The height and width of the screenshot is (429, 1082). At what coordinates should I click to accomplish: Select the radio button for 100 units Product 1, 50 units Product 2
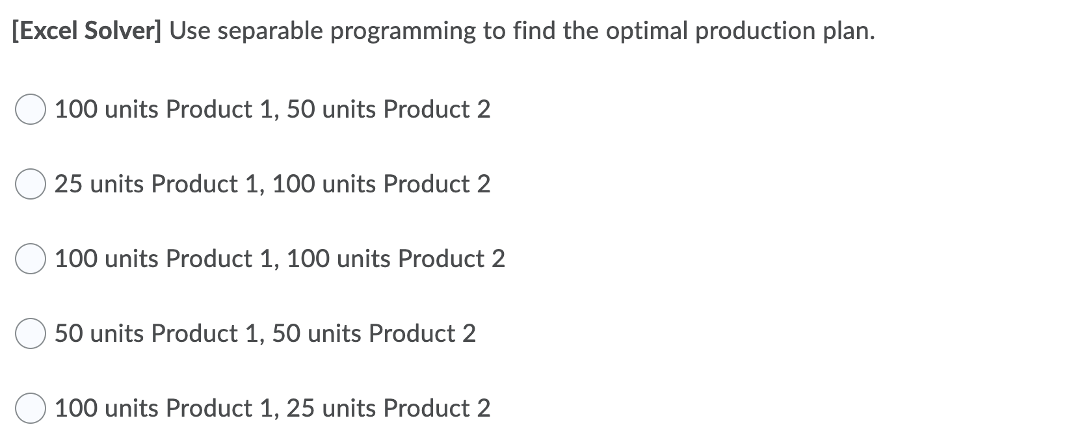pyautogui.click(x=29, y=110)
